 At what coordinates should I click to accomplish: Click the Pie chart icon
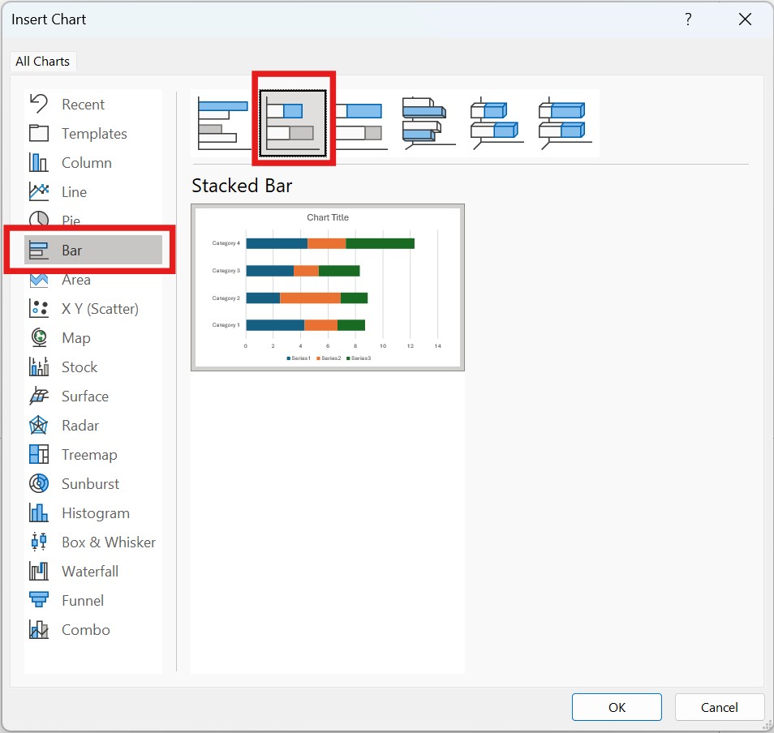pyautogui.click(x=38, y=218)
